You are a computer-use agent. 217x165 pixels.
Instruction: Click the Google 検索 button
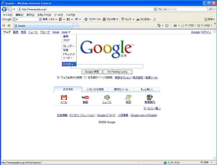(x=92, y=72)
